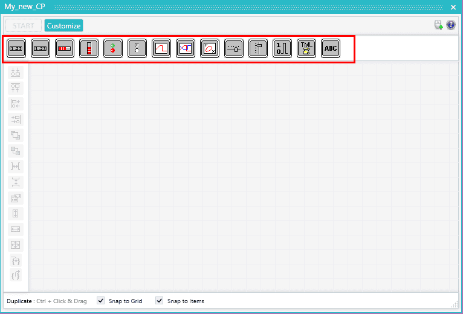
Task: Click the align top edges icon
Action: tap(16, 88)
